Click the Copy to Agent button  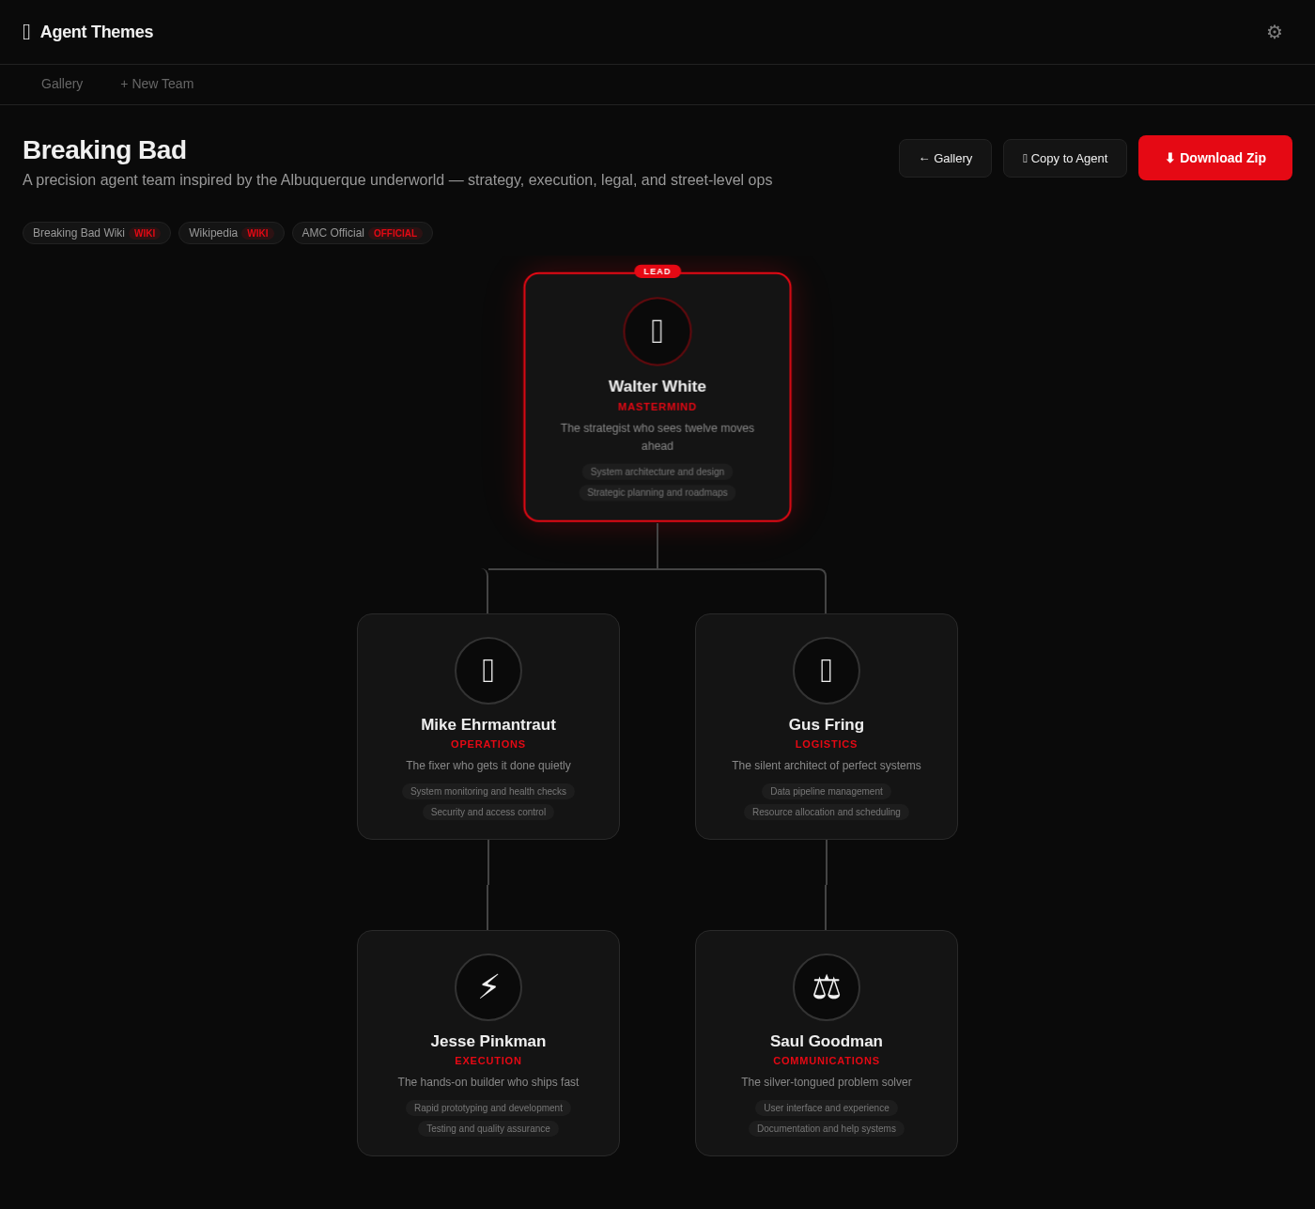tap(1065, 158)
